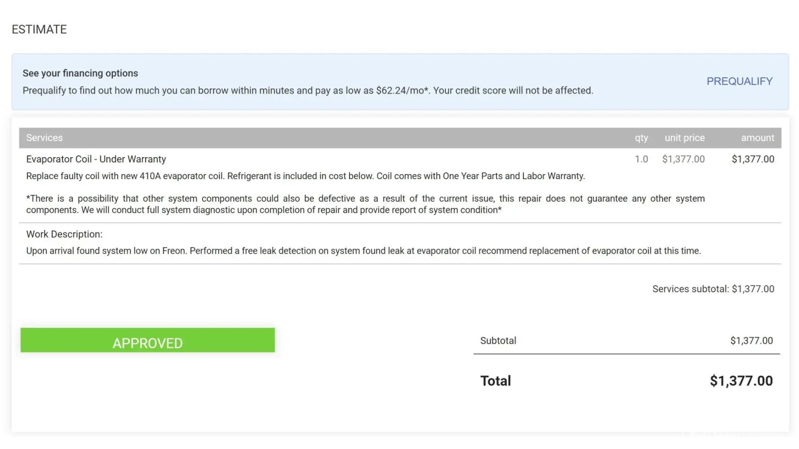Click the Subtotal row label
799x449 pixels.
pyautogui.click(x=498, y=341)
